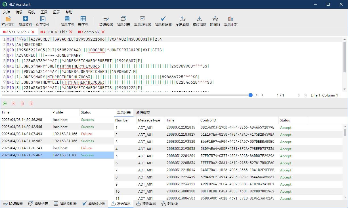This screenshot has height=208, width=348.
Task: Open the 工具 menu
Action: tap(44, 12)
